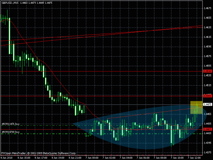This screenshot has width=213, height=160.
Task: Select the #19914788 buy order label
Action: tap(11, 132)
